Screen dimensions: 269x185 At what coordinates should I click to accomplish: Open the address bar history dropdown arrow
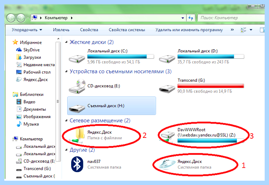tap(183, 18)
